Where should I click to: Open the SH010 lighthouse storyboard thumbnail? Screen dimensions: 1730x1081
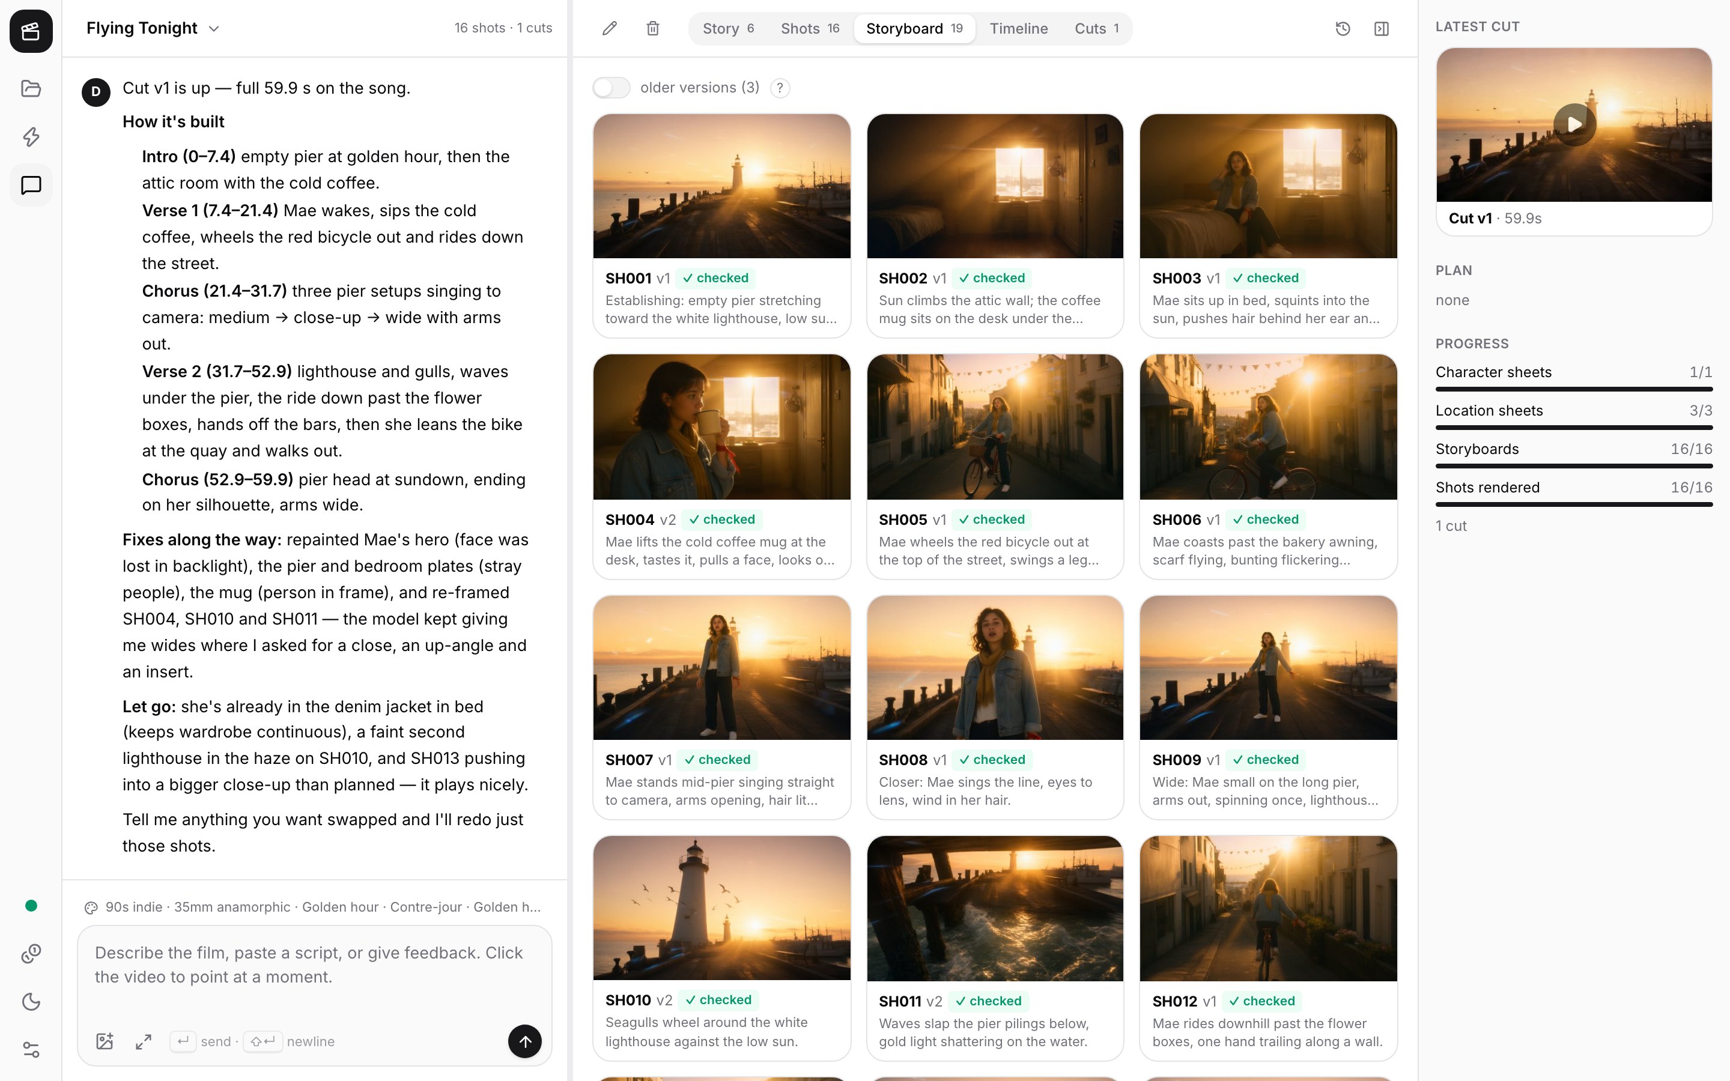[721, 908]
